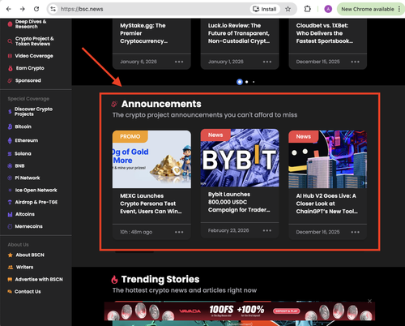
Task: Click the February 23, 2026 date
Action: (x=228, y=230)
